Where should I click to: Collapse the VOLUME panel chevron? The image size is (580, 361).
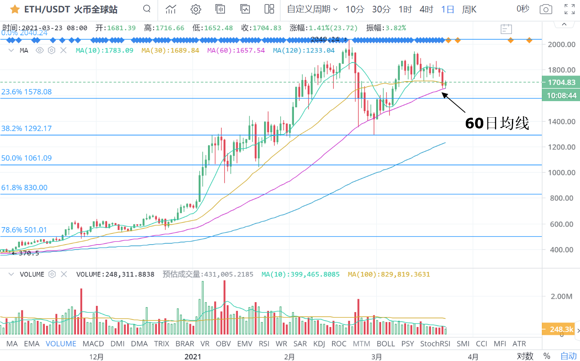coord(10,274)
